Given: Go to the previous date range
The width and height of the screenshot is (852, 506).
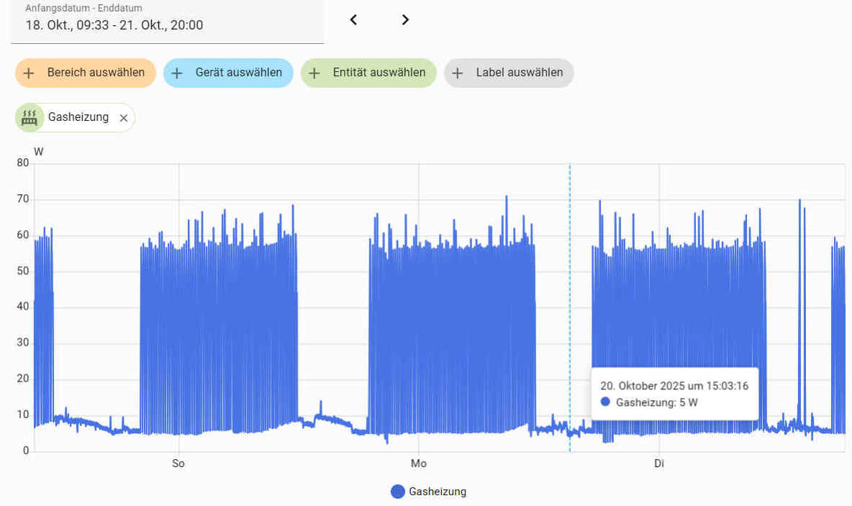Looking at the screenshot, I should pyautogui.click(x=353, y=20).
